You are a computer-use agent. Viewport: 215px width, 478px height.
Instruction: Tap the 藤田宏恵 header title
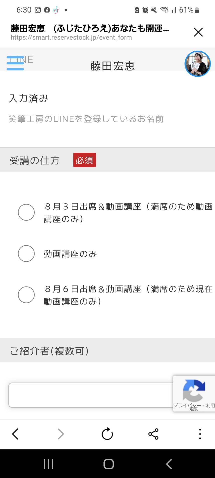click(113, 66)
